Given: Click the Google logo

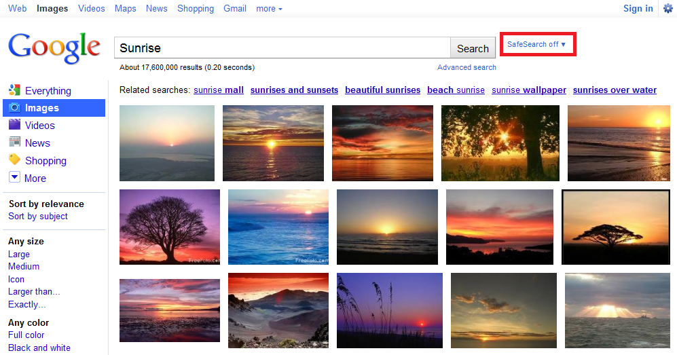Looking at the screenshot, I should pyautogui.click(x=54, y=48).
